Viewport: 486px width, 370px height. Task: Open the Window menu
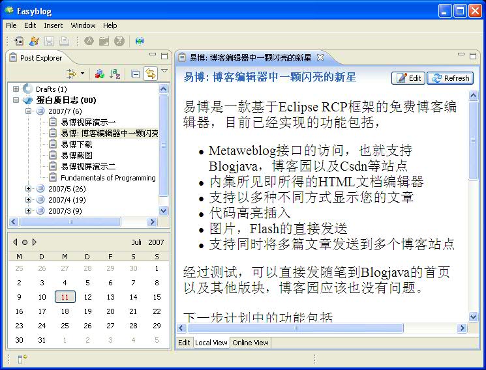[x=83, y=25]
